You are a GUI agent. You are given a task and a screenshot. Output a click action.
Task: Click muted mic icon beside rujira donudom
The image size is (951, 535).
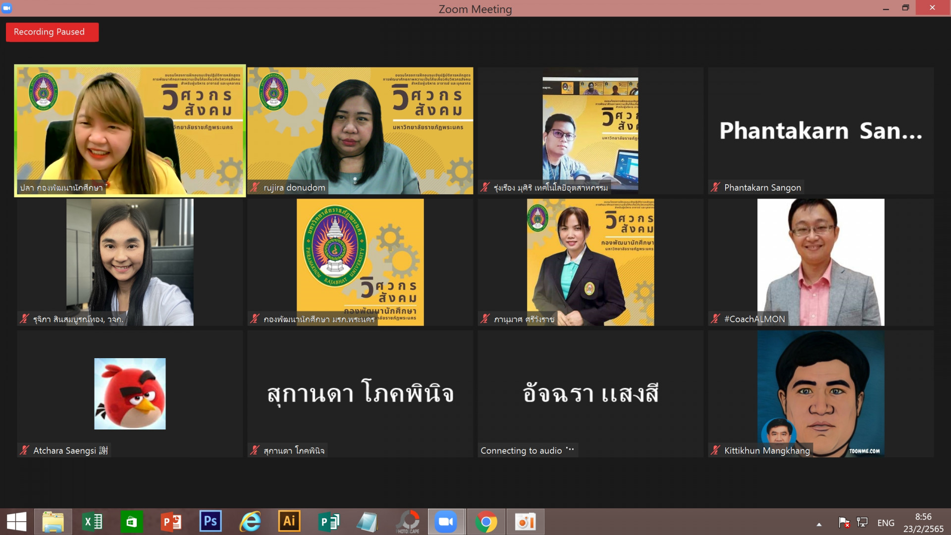tap(255, 187)
